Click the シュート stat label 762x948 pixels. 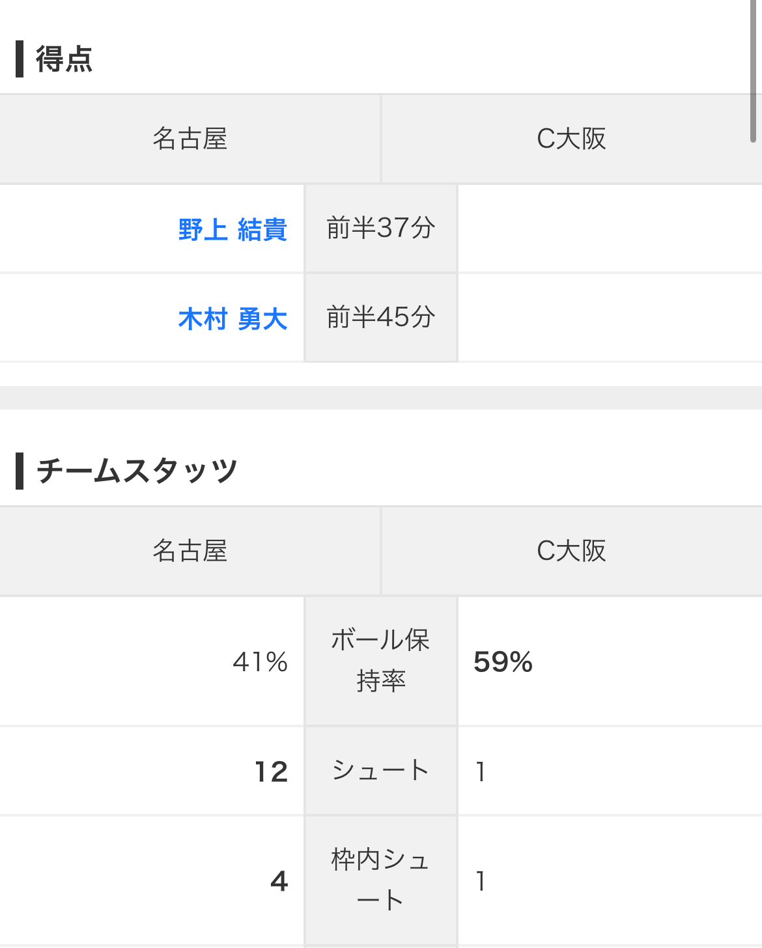click(x=381, y=770)
